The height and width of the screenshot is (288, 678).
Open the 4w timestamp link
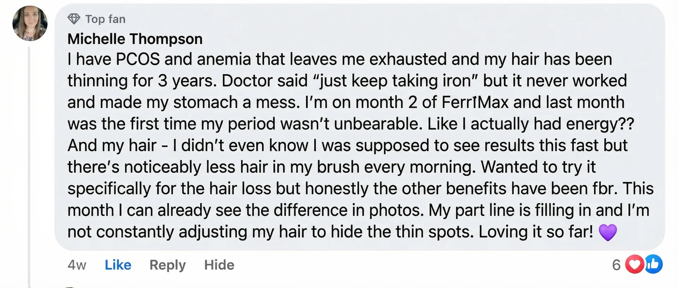pyautogui.click(x=76, y=265)
